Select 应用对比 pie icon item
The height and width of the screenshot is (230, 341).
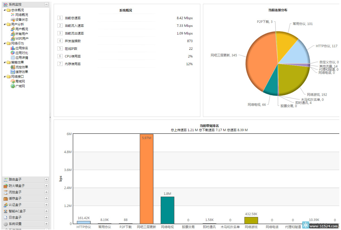[13, 53]
